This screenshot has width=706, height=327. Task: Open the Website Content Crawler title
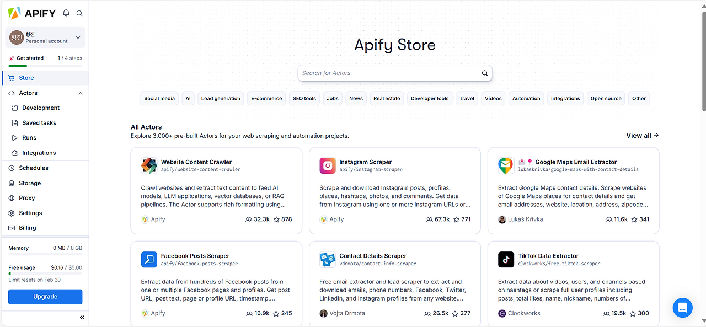click(x=196, y=162)
